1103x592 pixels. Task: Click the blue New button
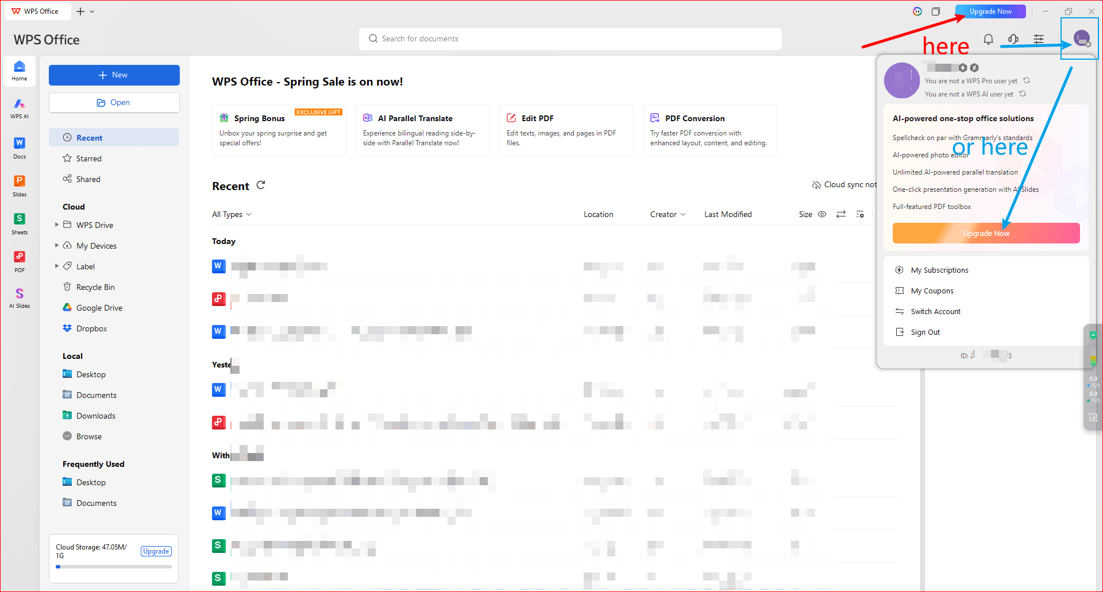pyautogui.click(x=114, y=75)
